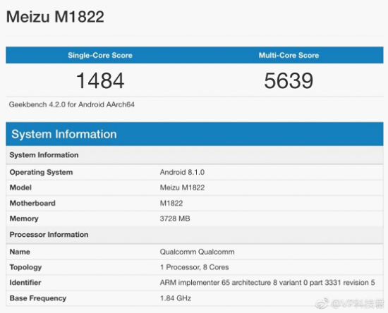Click the Topology value 1 Processor, 8 Cores

(x=194, y=267)
